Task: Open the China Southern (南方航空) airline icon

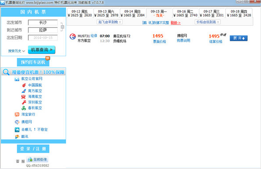Action: [24, 91]
